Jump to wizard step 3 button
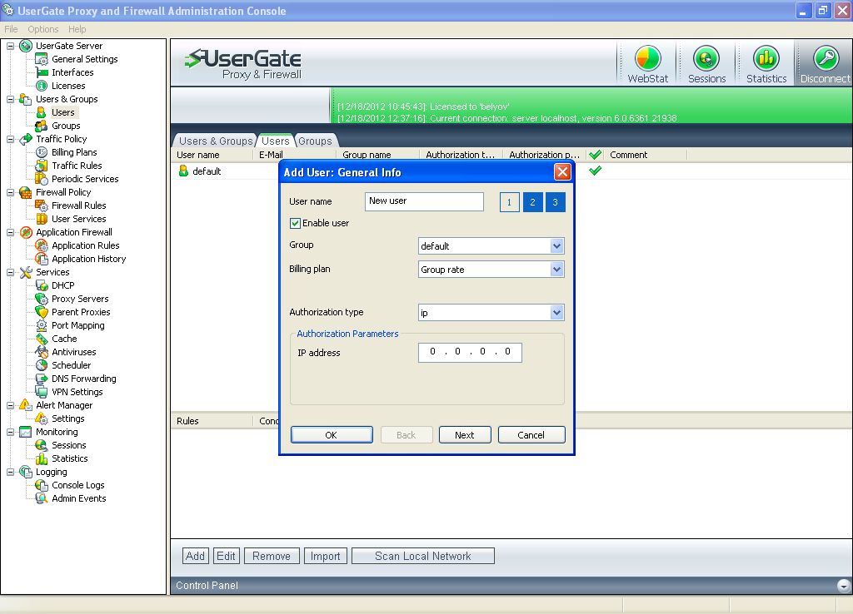Viewport: 853px width, 614px height. [556, 202]
